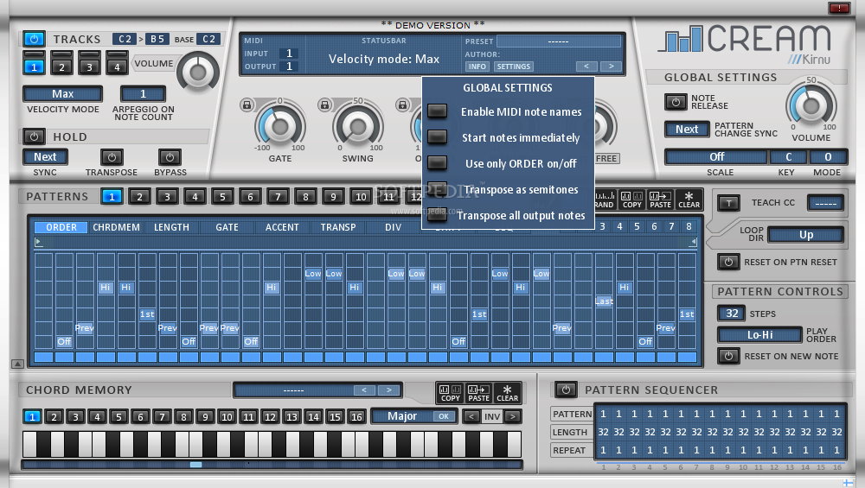This screenshot has width=865, height=488.
Task: Click the SETTINGS button
Action: tap(514, 67)
